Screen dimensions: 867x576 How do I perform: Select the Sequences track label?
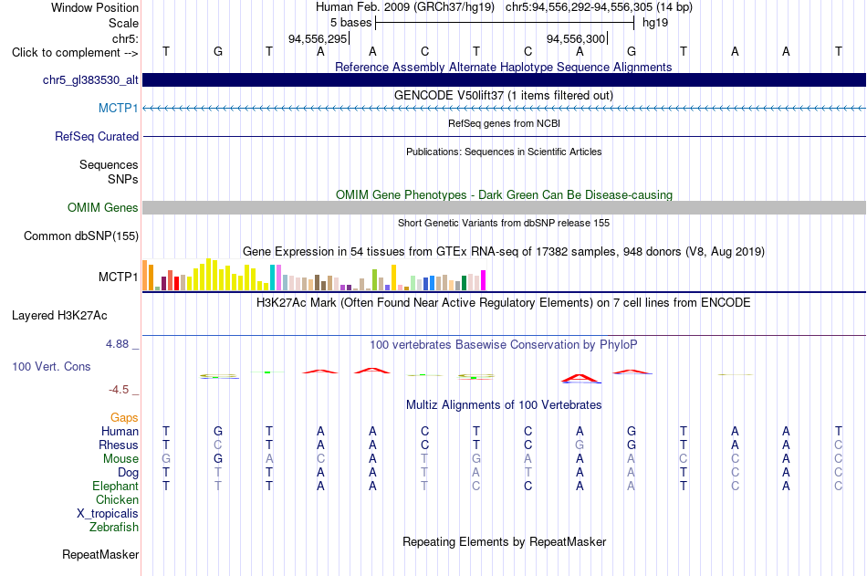click(x=109, y=164)
